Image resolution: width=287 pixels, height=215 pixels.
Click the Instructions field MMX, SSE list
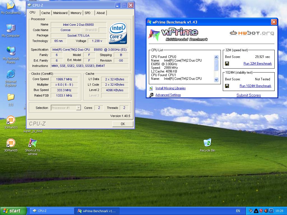[90, 66]
